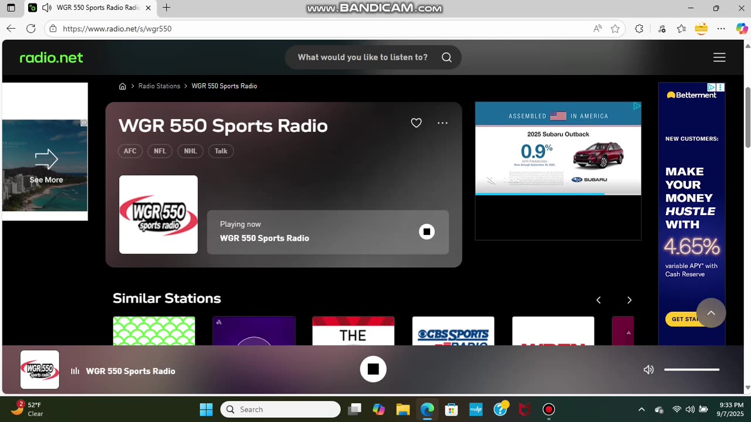Screen dimensions: 751x422
Task: Open a new browser tab
Action: point(167,8)
